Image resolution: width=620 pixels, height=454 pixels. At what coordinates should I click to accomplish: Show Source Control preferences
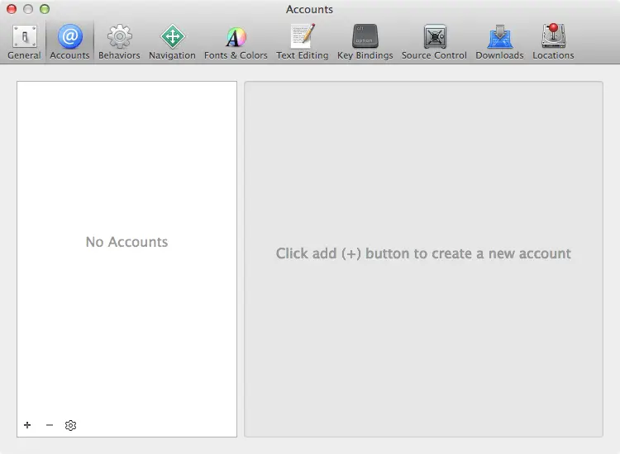coord(434,41)
